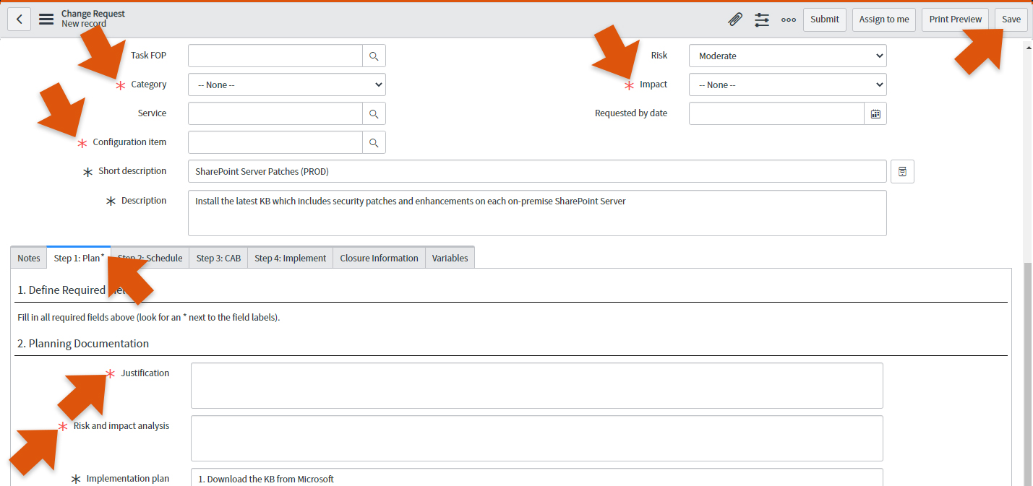Click the Configuration item lookup magnifier

[374, 142]
